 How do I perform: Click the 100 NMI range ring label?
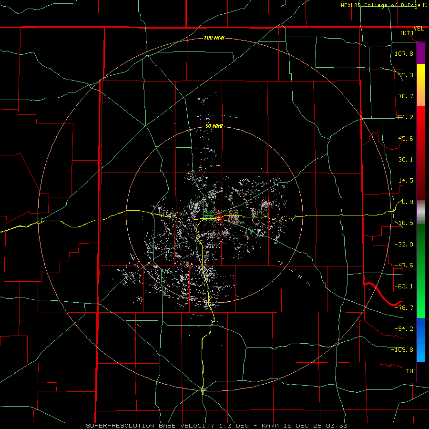coord(214,38)
